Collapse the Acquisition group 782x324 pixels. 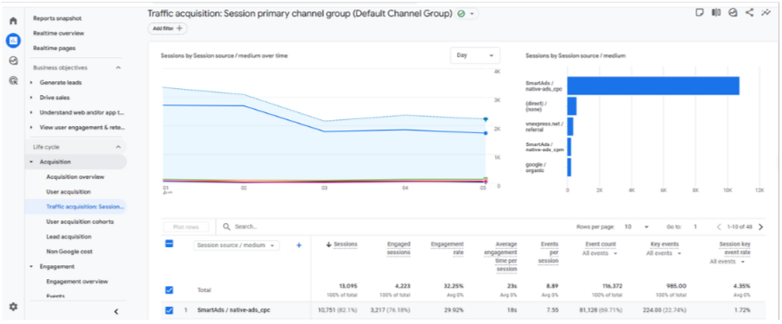pos(31,162)
